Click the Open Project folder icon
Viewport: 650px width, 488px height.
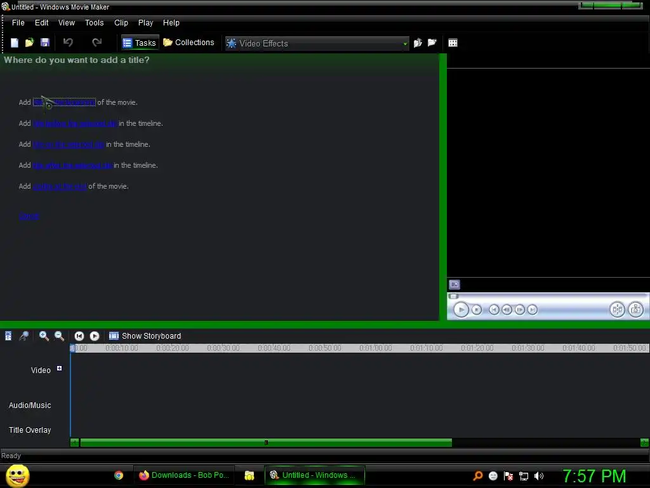pos(29,43)
